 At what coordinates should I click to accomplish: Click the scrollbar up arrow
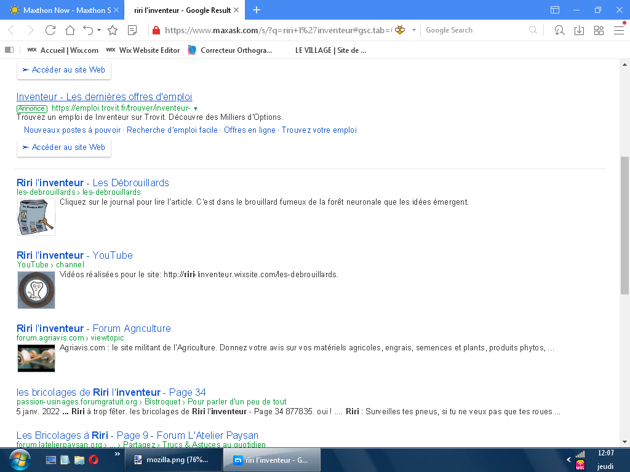coord(624,64)
